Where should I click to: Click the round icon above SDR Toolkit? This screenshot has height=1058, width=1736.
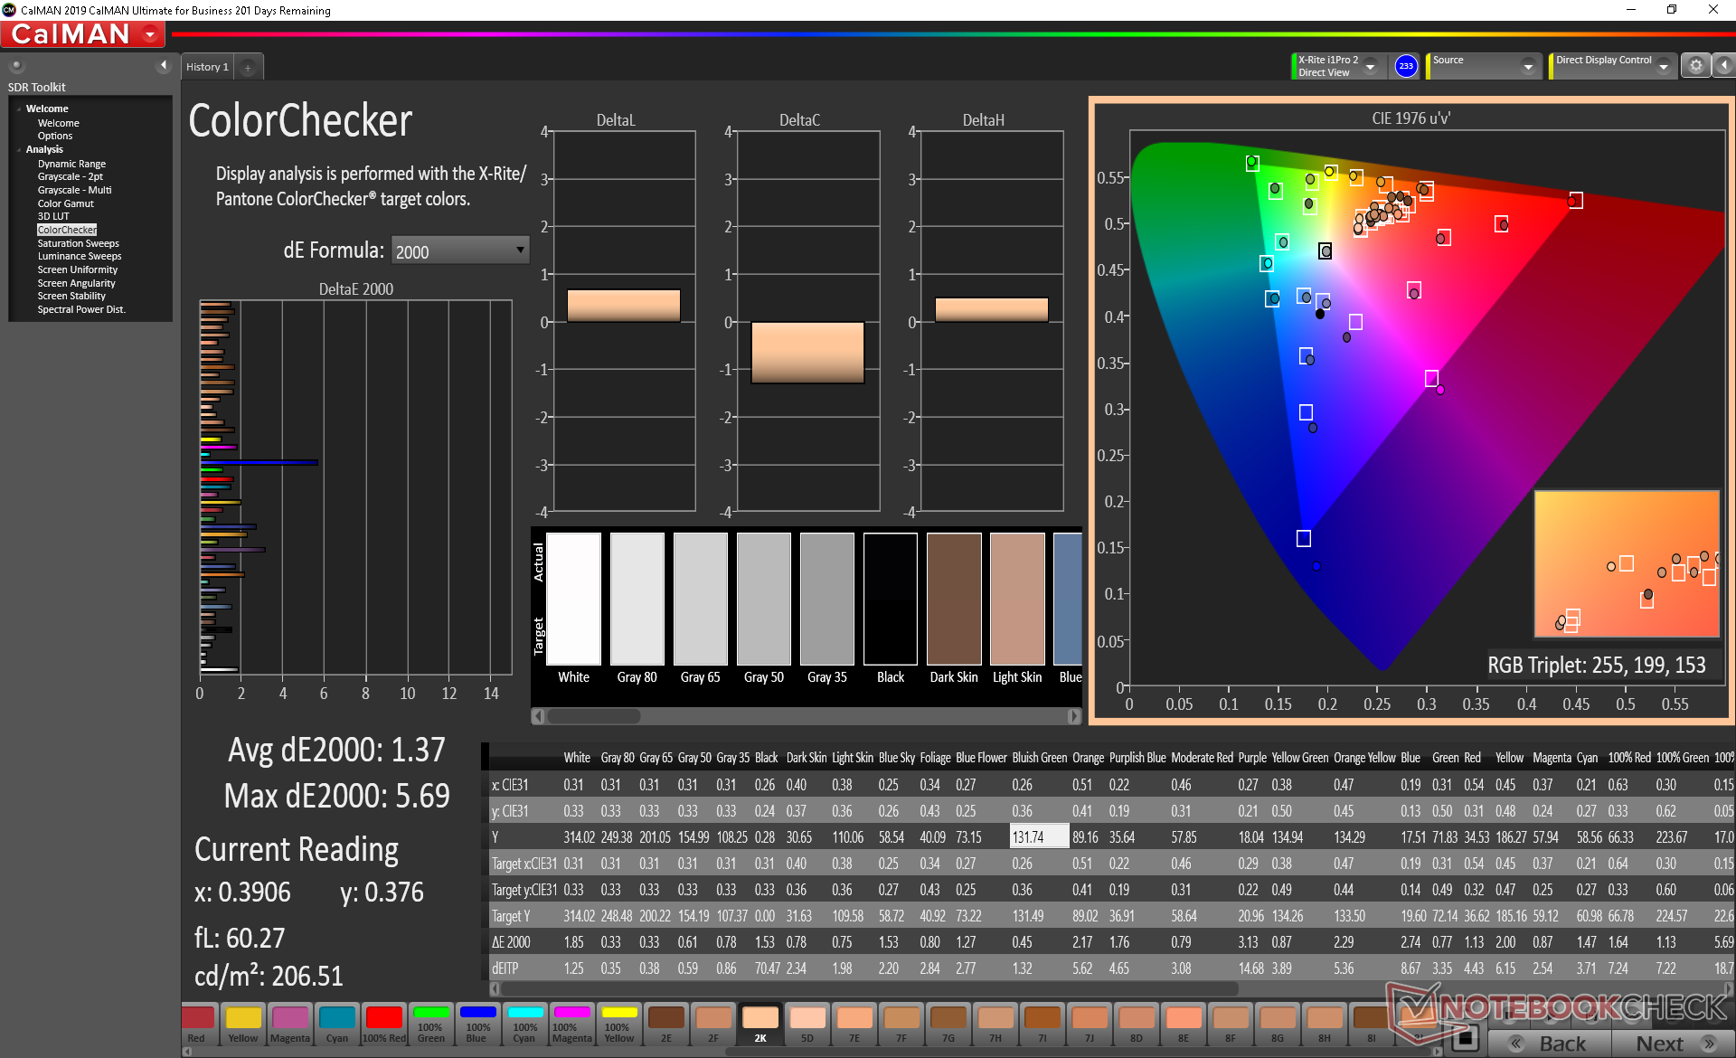click(17, 65)
